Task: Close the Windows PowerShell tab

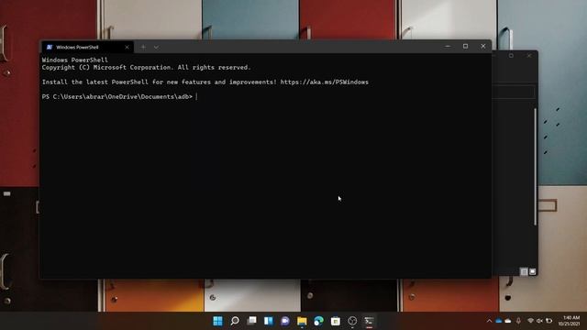Action: point(127,47)
